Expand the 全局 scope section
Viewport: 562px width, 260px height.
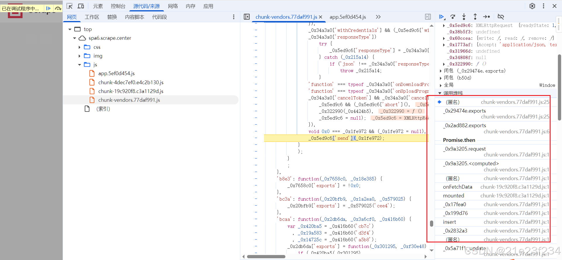[441, 85]
